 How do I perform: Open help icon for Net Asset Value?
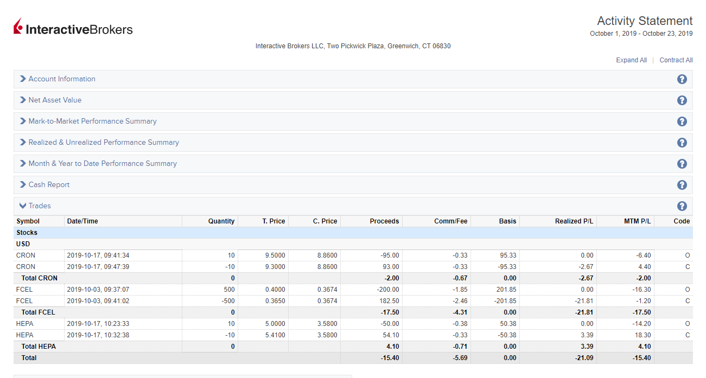pos(682,100)
